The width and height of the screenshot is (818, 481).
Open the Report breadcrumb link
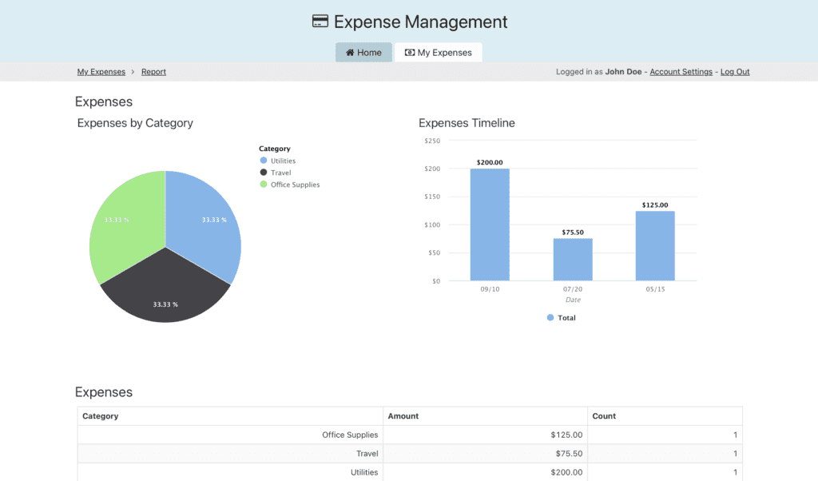153,72
